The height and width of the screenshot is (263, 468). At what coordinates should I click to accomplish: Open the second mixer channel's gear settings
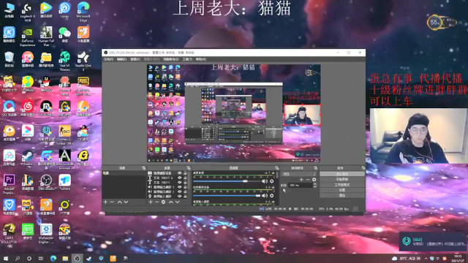(x=271, y=196)
